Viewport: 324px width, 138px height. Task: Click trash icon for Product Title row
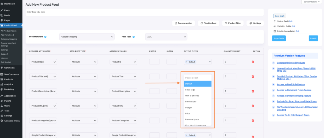click(252, 76)
